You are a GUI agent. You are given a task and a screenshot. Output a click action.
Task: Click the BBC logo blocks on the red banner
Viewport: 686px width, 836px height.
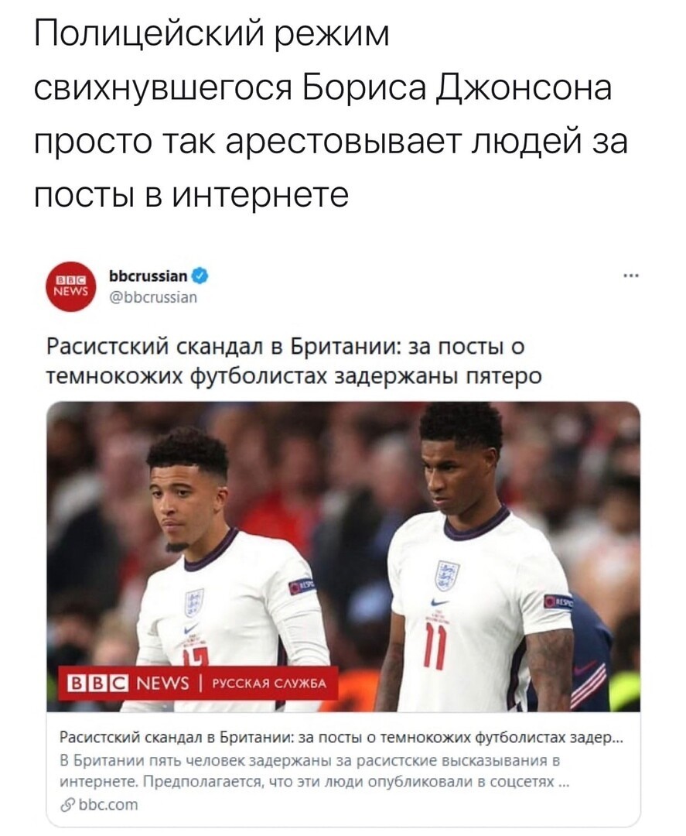tap(98, 683)
